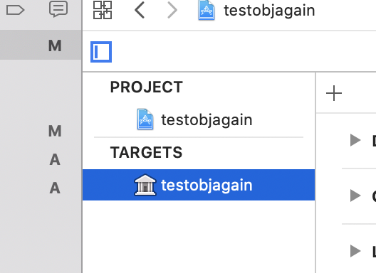Select the last file row marked A
The width and height of the screenshot is (376, 273).
(x=41, y=188)
